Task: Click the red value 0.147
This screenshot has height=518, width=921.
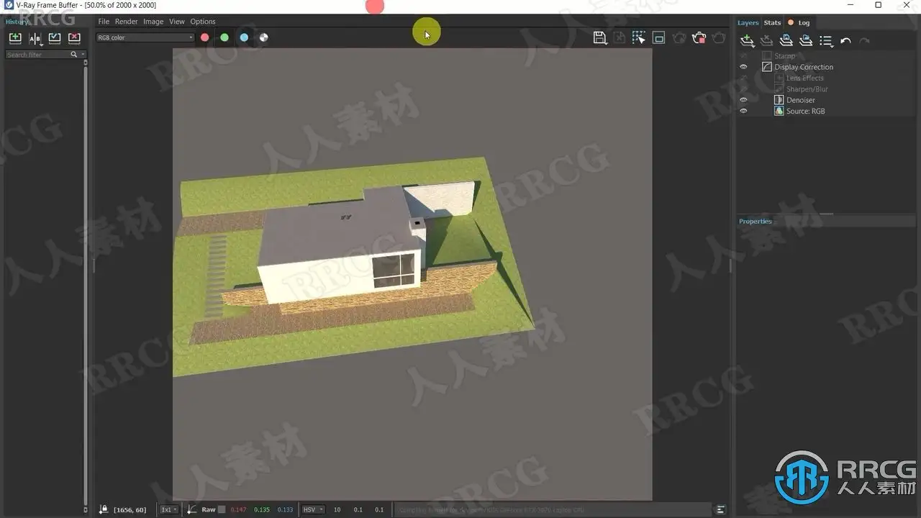Action: (238, 509)
